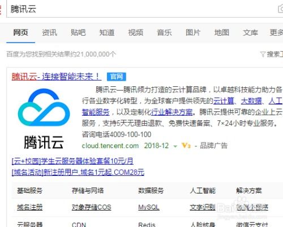283x227 pixels.
Task: Click the 官网 badge
Action: (x=117, y=77)
